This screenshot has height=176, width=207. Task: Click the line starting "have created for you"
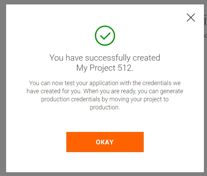pos(105,91)
